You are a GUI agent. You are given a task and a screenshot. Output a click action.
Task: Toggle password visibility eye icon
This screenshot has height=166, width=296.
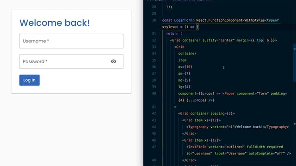tap(113, 61)
